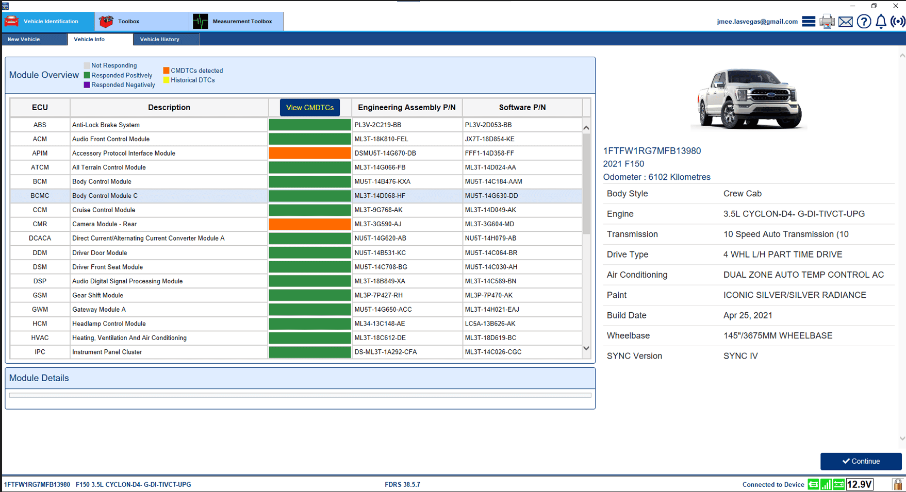Click the help question mark icon

(864, 22)
